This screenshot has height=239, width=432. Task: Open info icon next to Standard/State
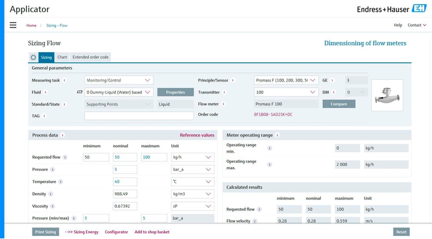tap(65, 104)
